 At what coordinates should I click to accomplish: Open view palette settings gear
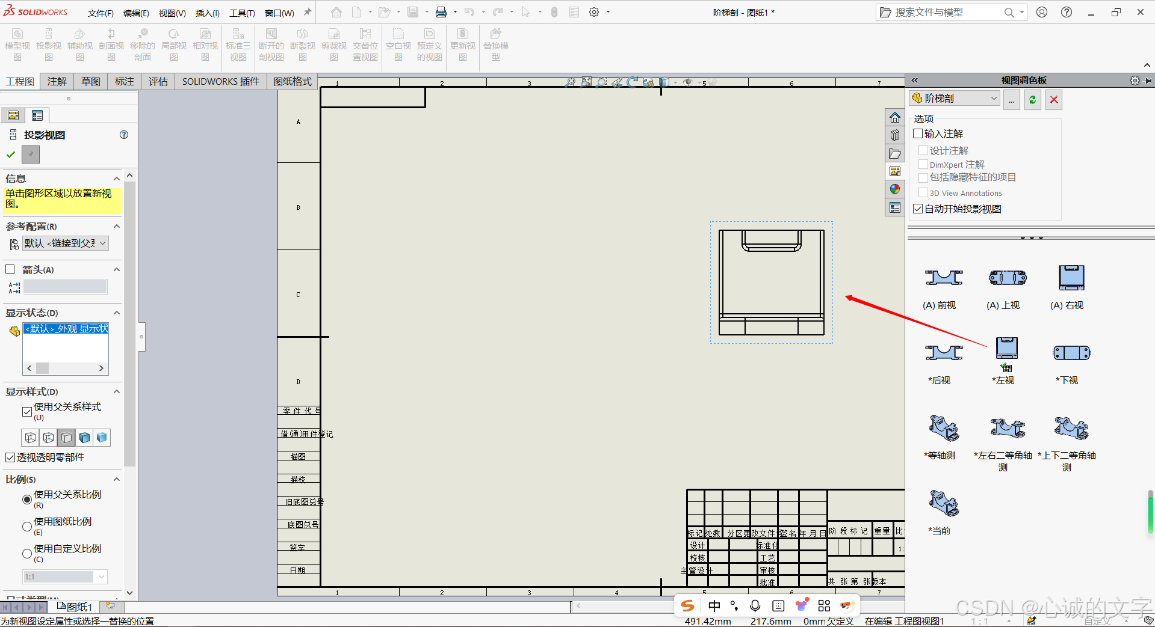1135,80
